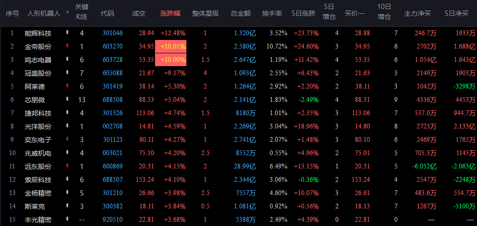Select the -6.052亿 main net buy cell
477x226 pixels.
[x=424, y=167]
